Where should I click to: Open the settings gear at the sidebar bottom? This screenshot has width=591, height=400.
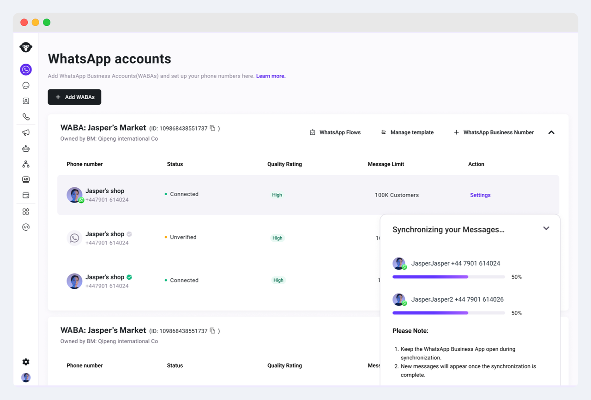tap(26, 362)
